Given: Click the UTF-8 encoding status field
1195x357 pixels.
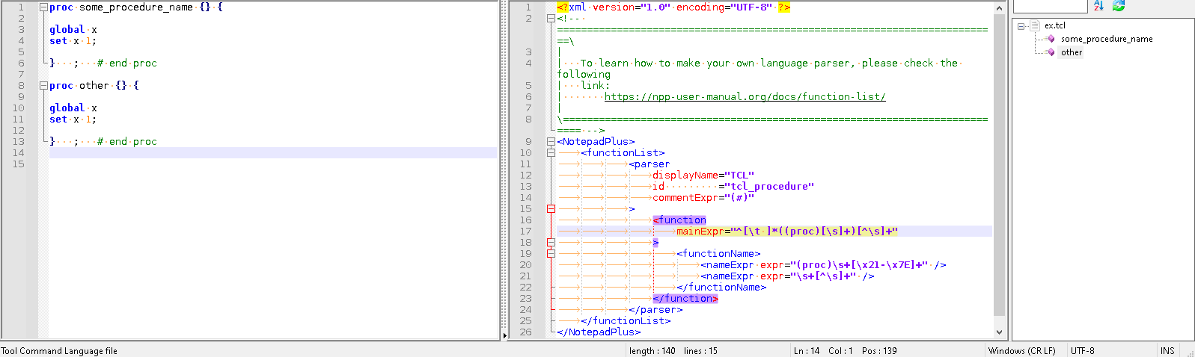Looking at the screenshot, I should coord(1083,351).
